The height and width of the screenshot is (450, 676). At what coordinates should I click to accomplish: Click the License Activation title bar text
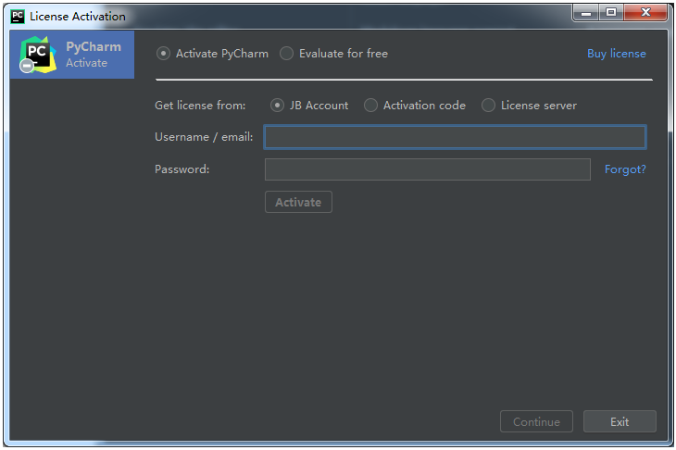[x=78, y=17]
